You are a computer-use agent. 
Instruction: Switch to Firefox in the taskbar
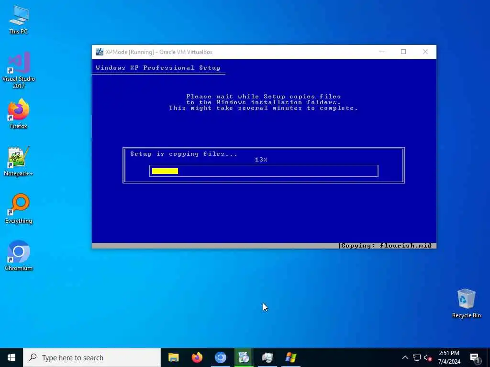(197, 357)
